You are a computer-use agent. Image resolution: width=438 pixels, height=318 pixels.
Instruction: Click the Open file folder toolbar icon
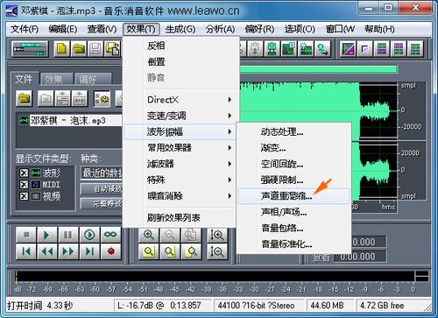79,49
